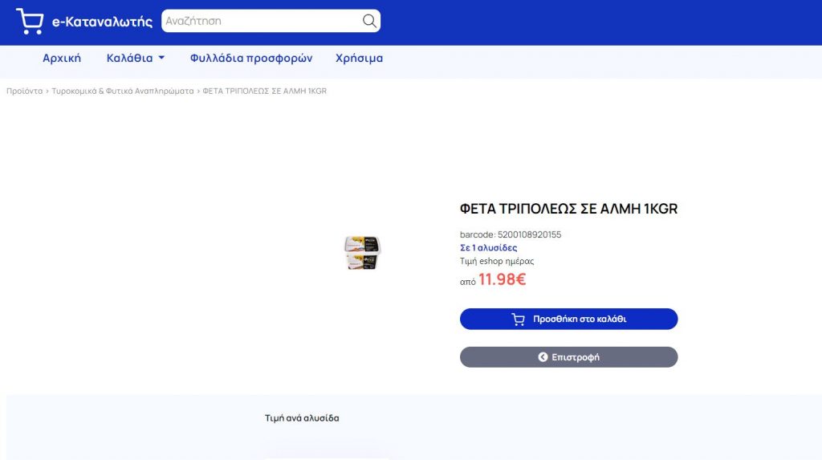Click the back arrow icon on Επιστροφή
822x460 pixels.
coord(543,357)
